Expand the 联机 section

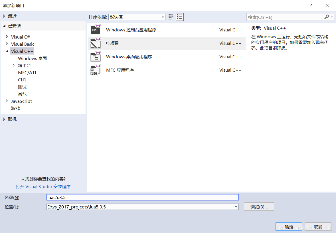4,119
